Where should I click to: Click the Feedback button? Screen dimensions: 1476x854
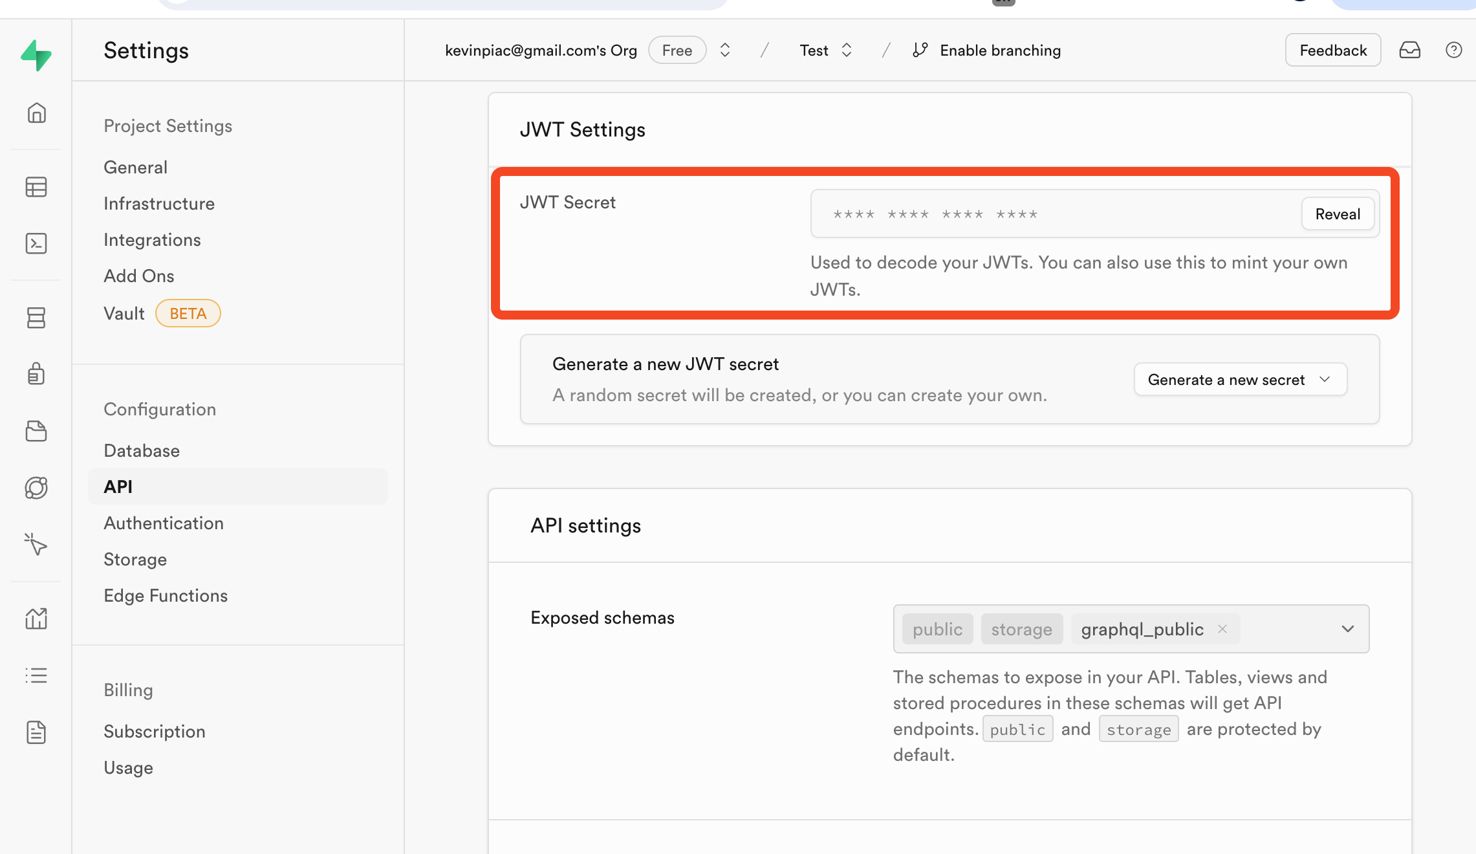(x=1332, y=50)
